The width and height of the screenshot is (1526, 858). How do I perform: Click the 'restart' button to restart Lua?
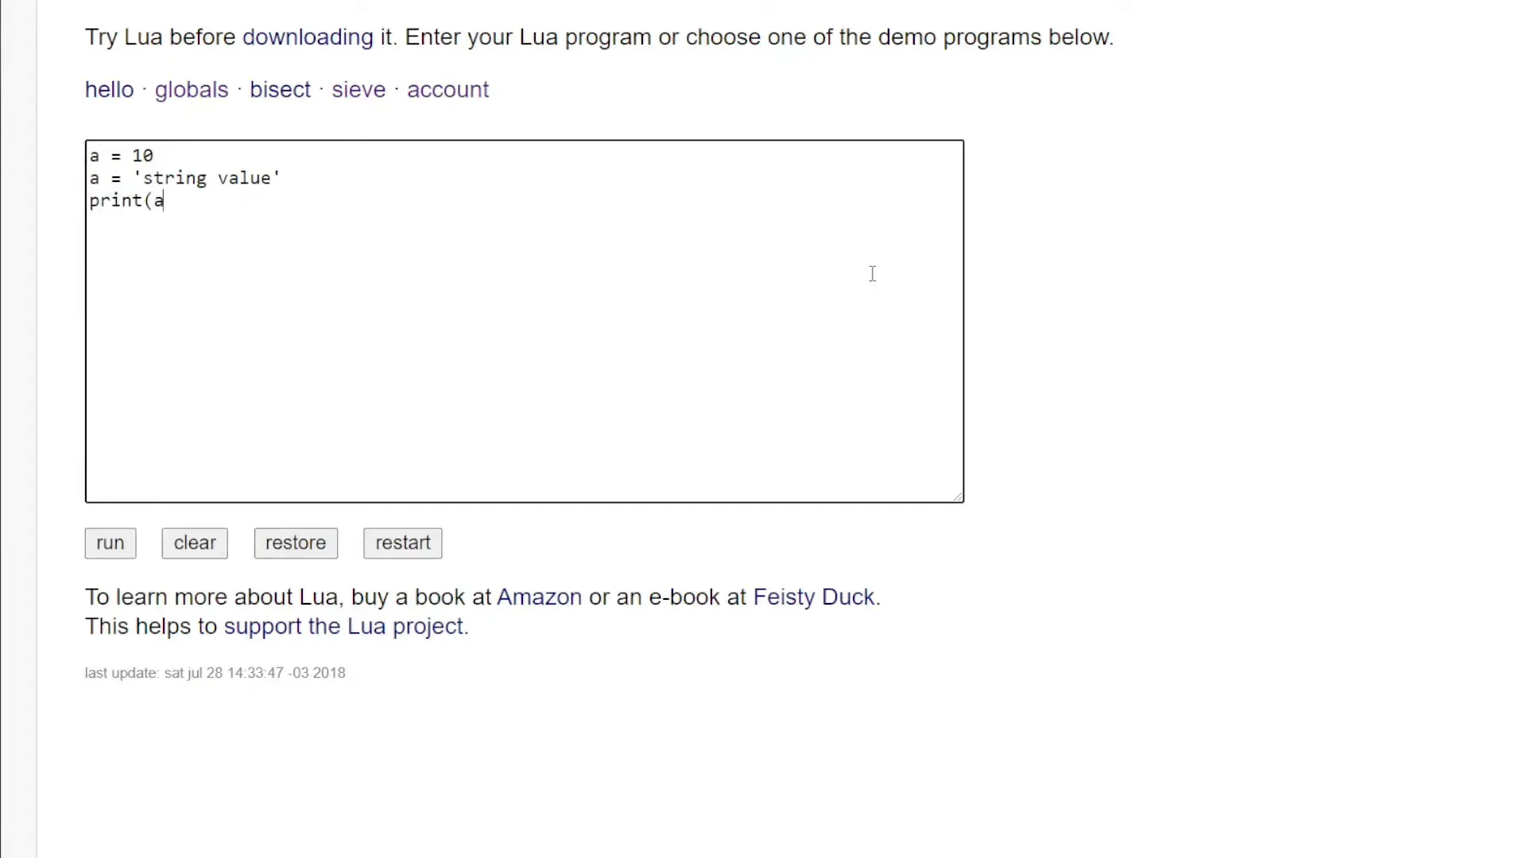click(x=404, y=543)
